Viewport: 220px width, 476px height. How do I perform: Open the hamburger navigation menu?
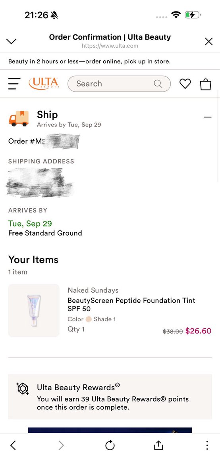coord(14,84)
